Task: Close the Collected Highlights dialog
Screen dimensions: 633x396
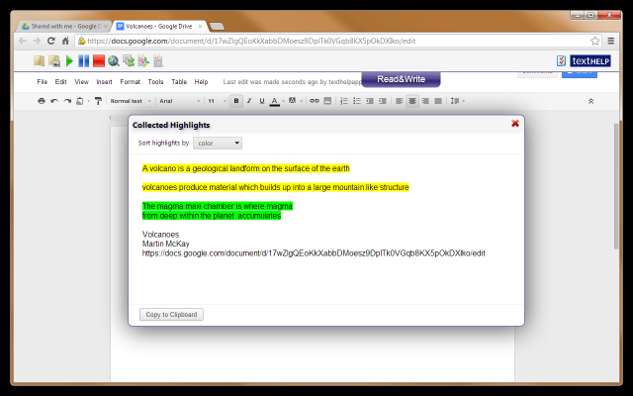Action: click(515, 124)
